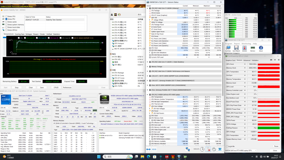Open HWiNFO sensor settings gear icon

pos(214,149)
